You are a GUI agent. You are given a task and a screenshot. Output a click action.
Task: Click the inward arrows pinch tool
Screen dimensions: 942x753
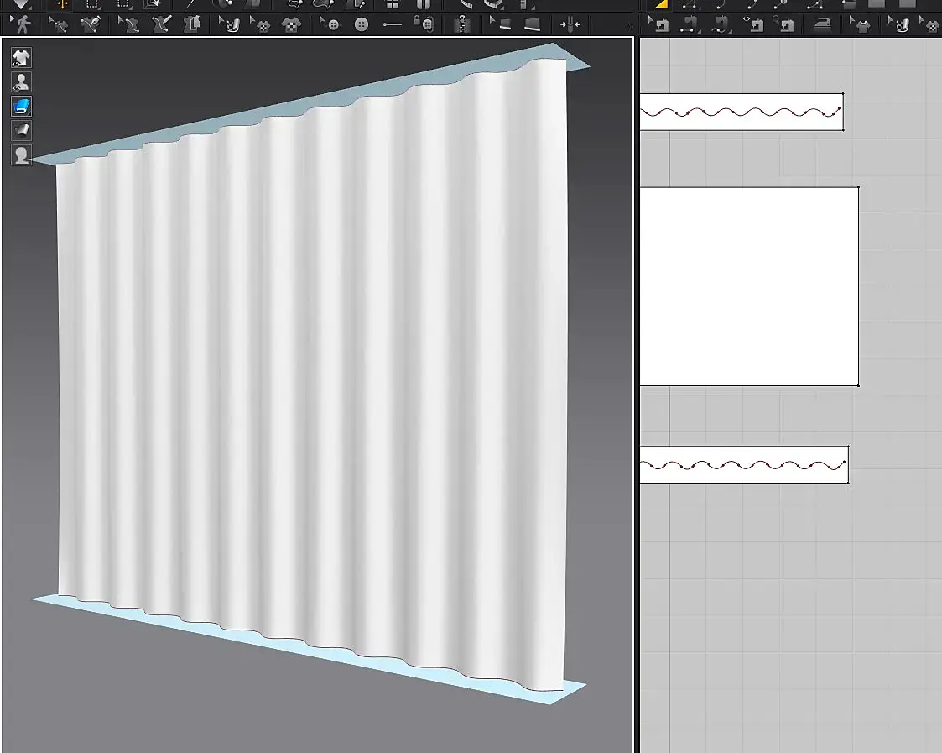(x=570, y=24)
